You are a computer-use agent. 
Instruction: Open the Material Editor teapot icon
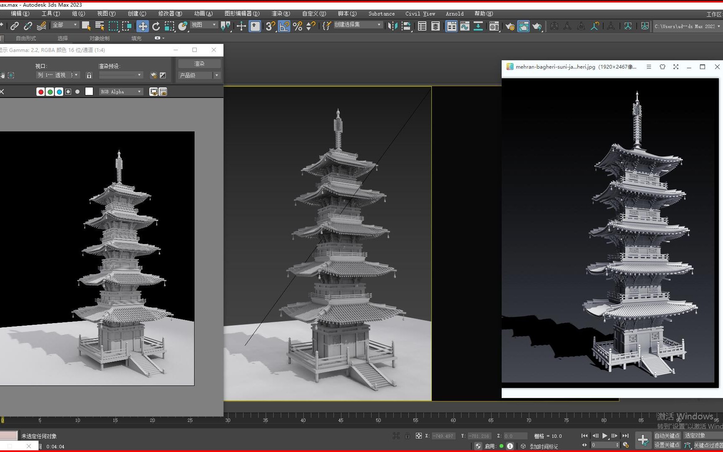pos(494,26)
